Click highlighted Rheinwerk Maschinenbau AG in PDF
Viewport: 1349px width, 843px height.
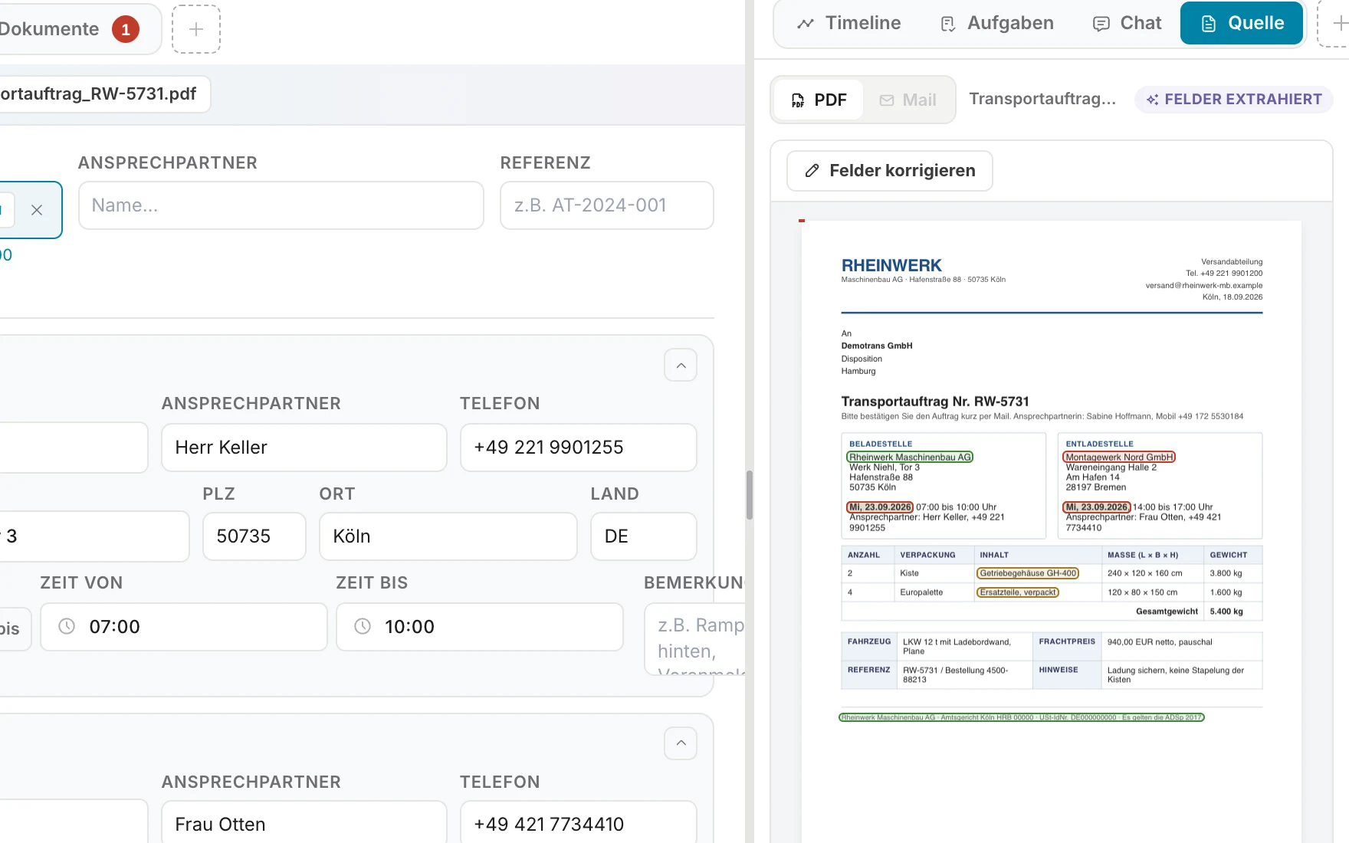click(910, 457)
